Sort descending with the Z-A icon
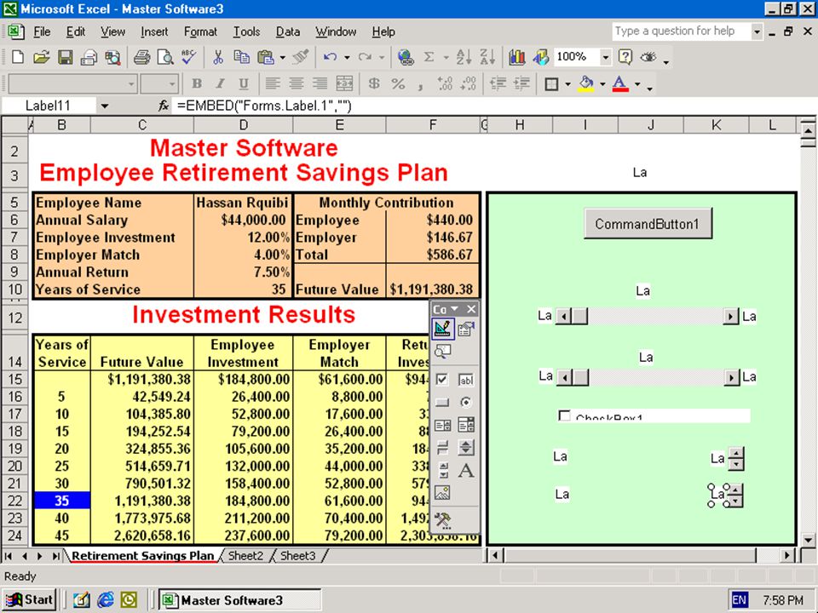818x613 pixels. pyautogui.click(x=487, y=57)
